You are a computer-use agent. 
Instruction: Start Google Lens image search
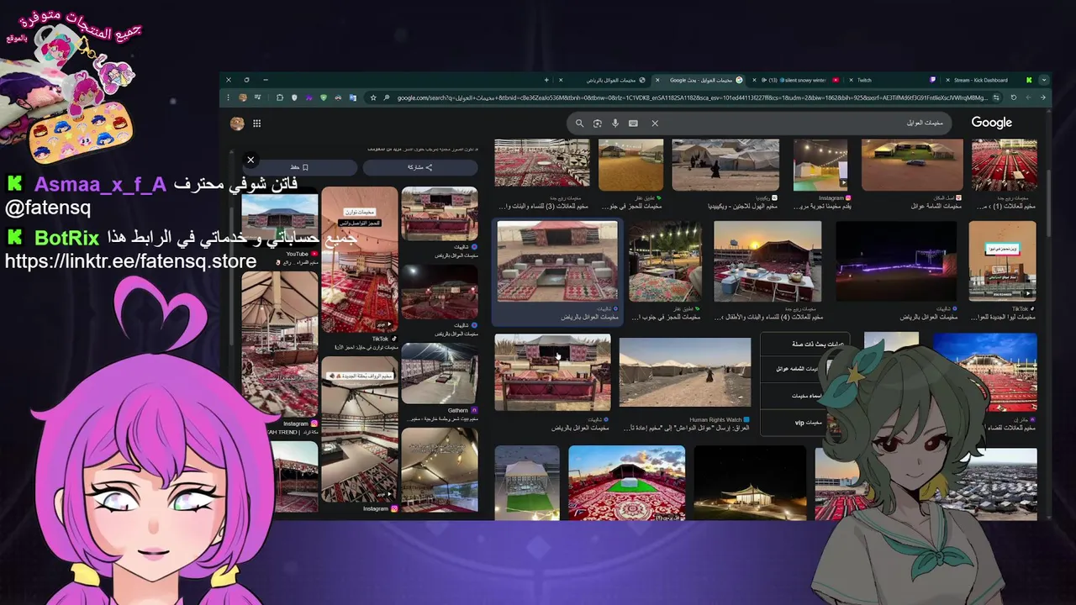(597, 124)
